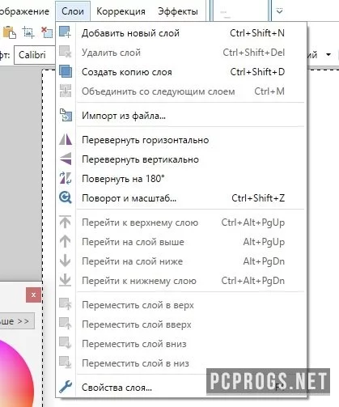Open Поворот и масштаб... dialog
339x407 pixels.
pos(181,198)
